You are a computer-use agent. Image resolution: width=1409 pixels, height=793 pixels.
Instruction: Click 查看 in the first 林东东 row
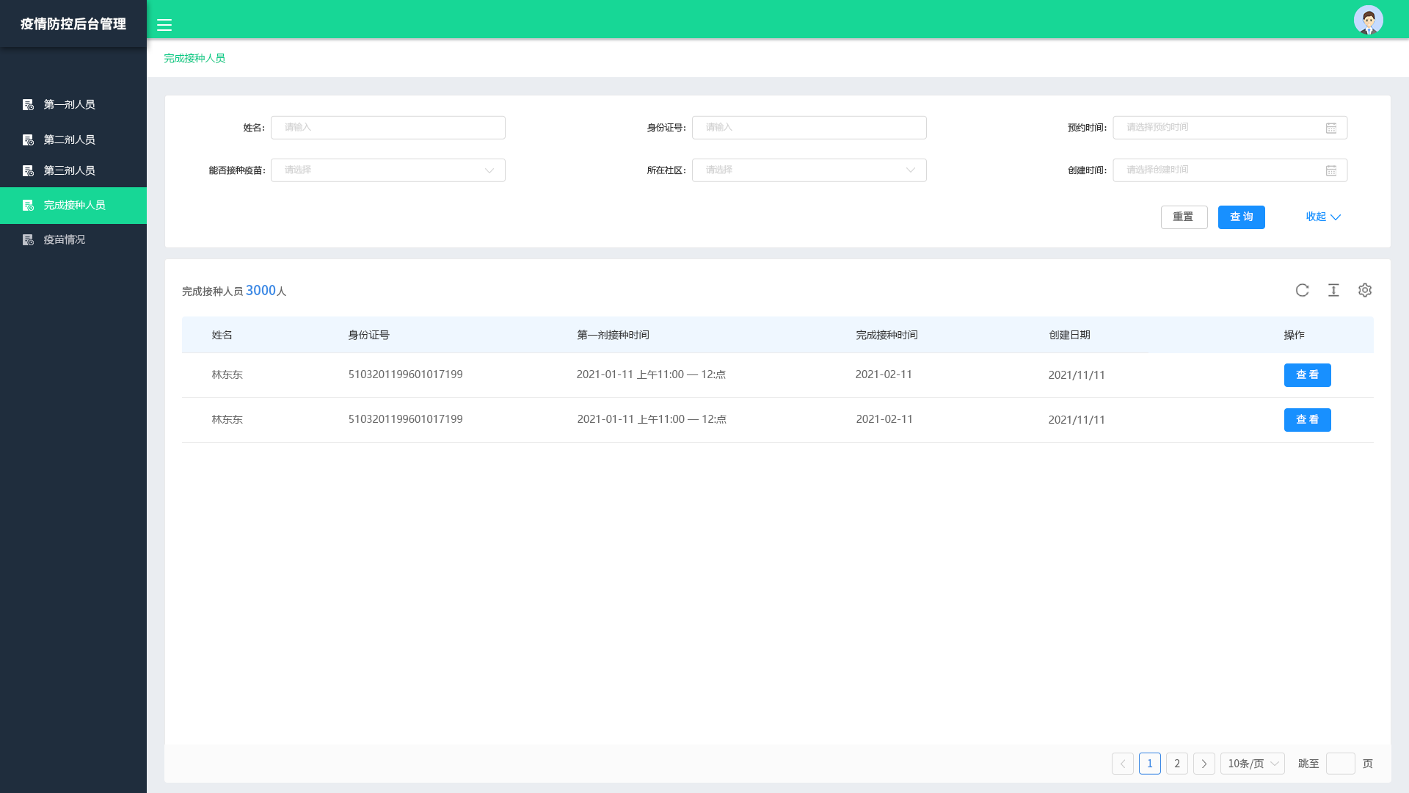(x=1307, y=375)
